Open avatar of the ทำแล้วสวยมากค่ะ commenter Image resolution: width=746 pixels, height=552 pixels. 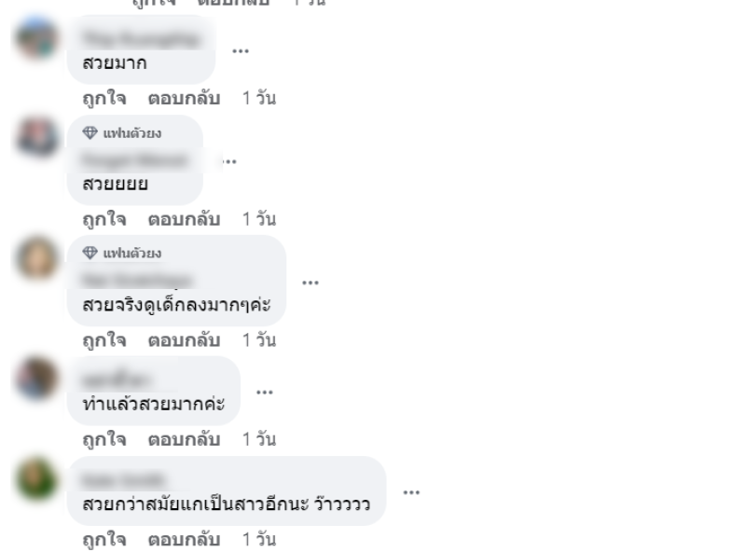(37, 379)
